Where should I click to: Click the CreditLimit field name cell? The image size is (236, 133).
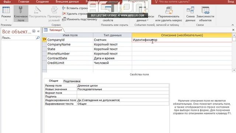click(70, 63)
